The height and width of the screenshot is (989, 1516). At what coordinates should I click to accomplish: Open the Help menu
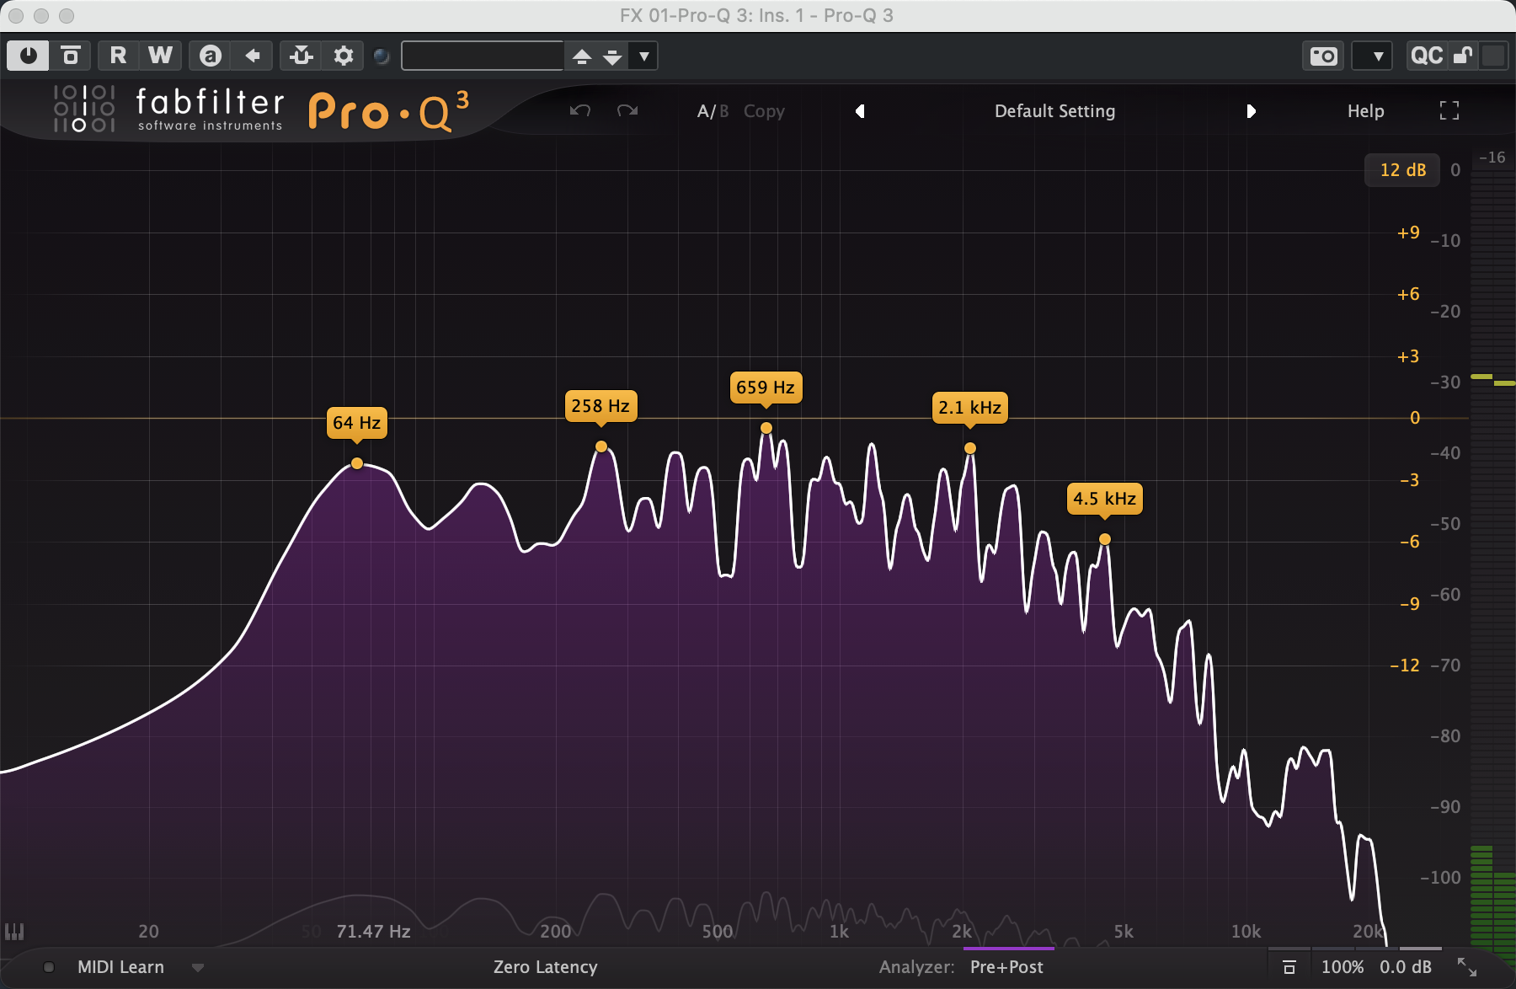[1365, 111]
